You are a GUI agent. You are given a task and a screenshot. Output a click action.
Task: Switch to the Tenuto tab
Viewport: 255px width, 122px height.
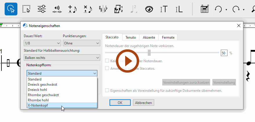coord(130,37)
